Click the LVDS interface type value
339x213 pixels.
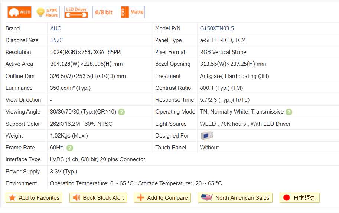pyautogui.click(x=98, y=159)
